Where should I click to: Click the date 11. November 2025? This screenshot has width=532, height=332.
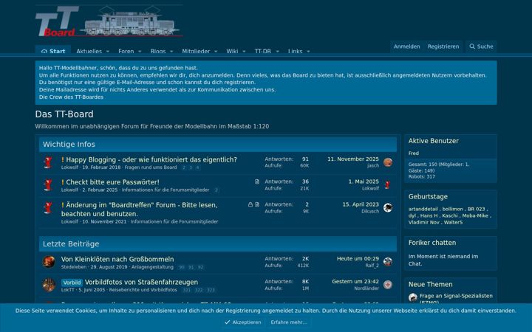click(353, 159)
